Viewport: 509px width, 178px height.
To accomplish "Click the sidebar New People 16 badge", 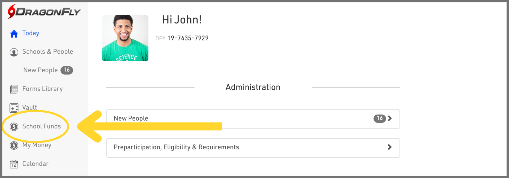I will point(67,70).
